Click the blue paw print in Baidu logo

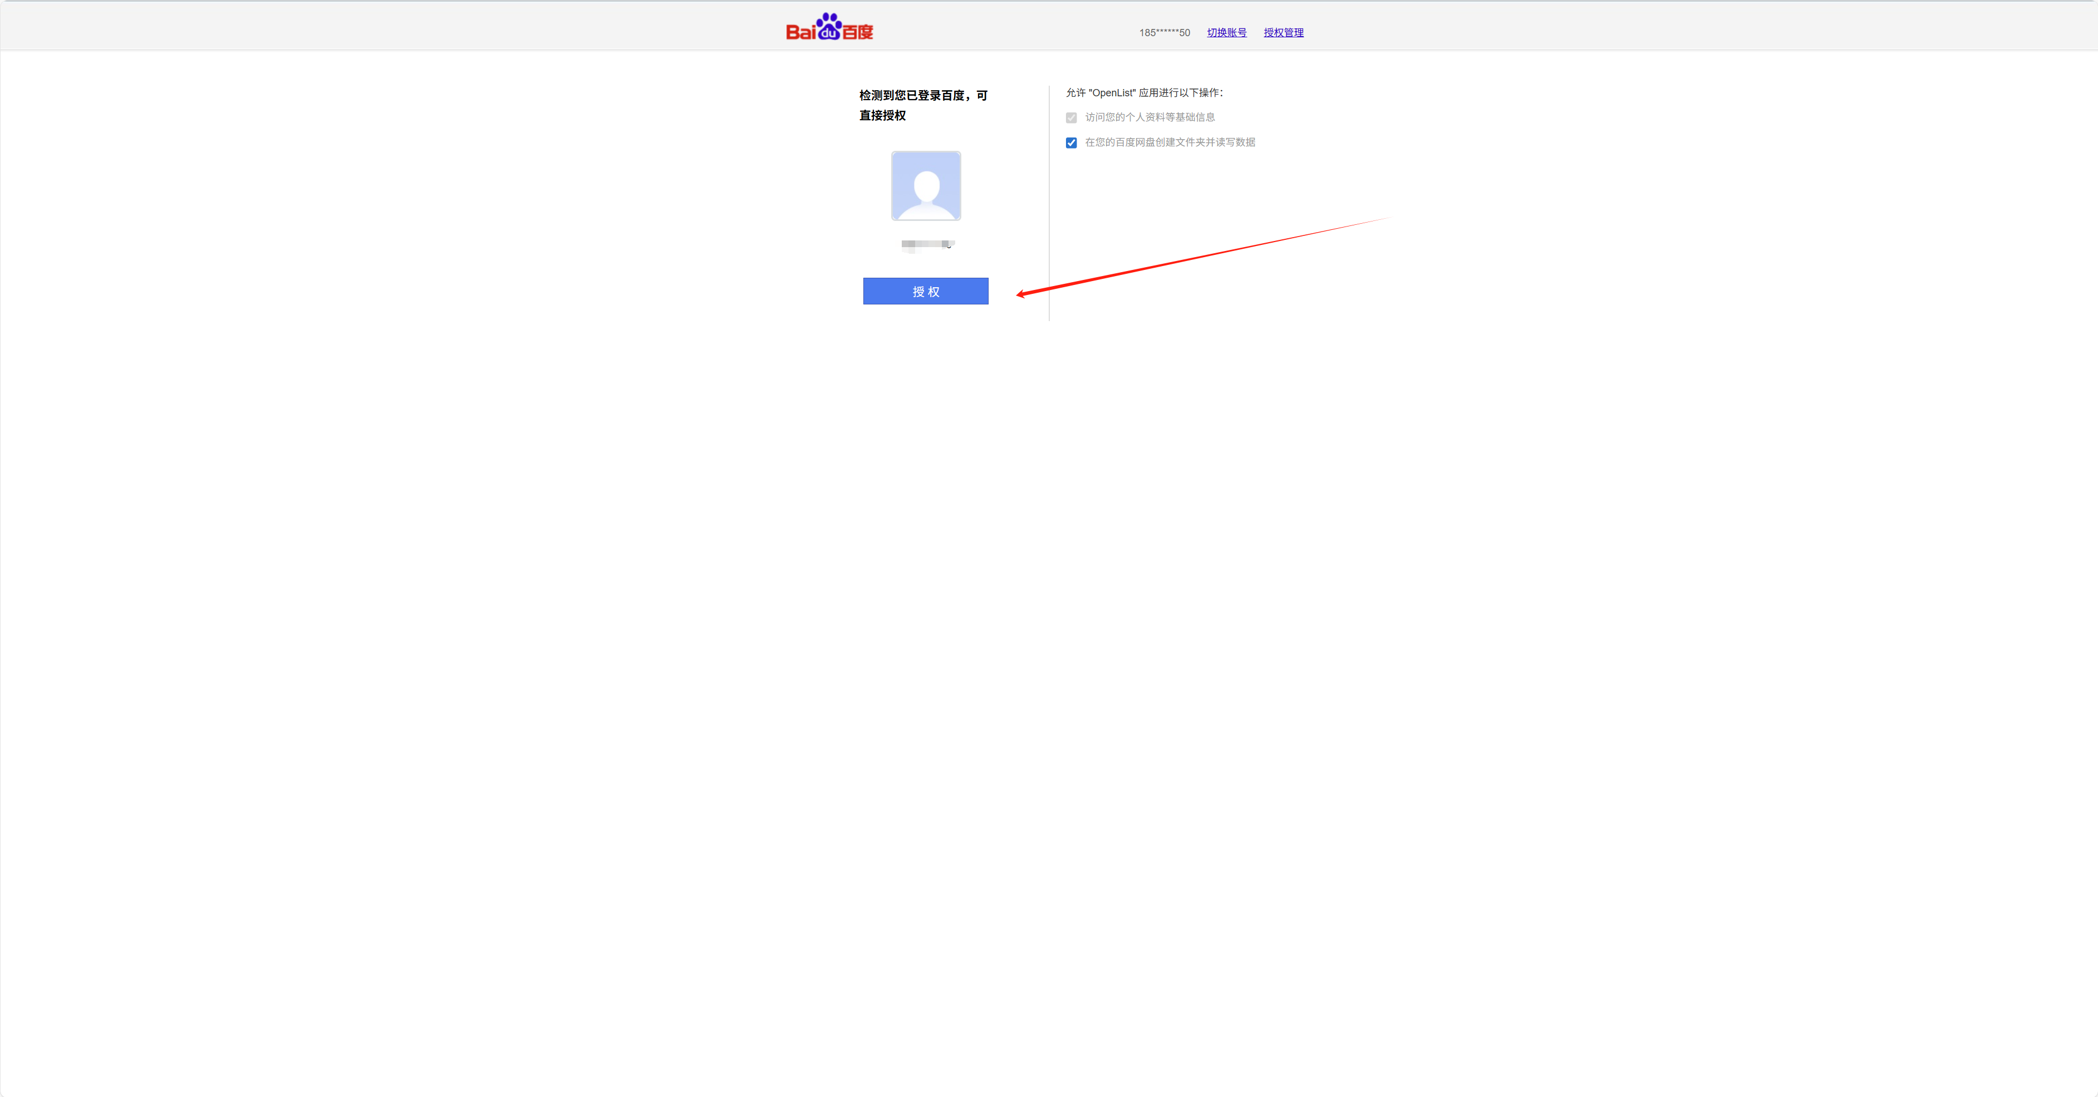click(x=829, y=26)
